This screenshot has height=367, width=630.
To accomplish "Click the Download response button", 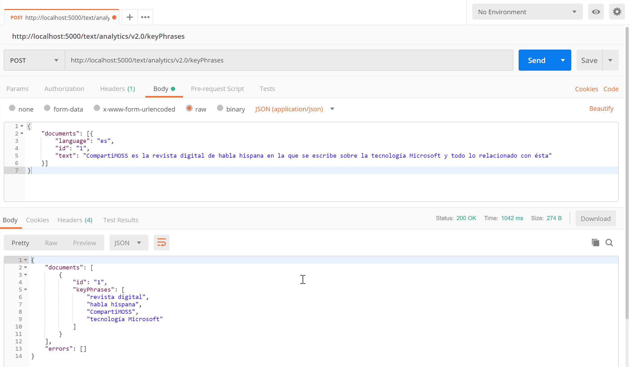I will (596, 219).
